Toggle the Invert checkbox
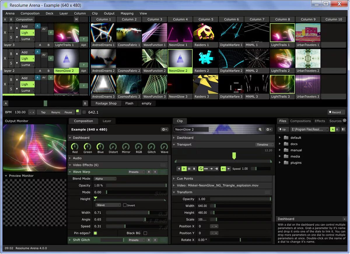The height and width of the screenshot is (254, 350). coord(125,205)
